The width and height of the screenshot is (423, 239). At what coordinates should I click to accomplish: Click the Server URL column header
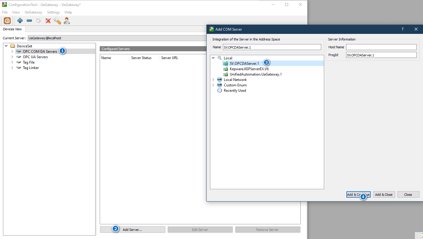click(183, 58)
